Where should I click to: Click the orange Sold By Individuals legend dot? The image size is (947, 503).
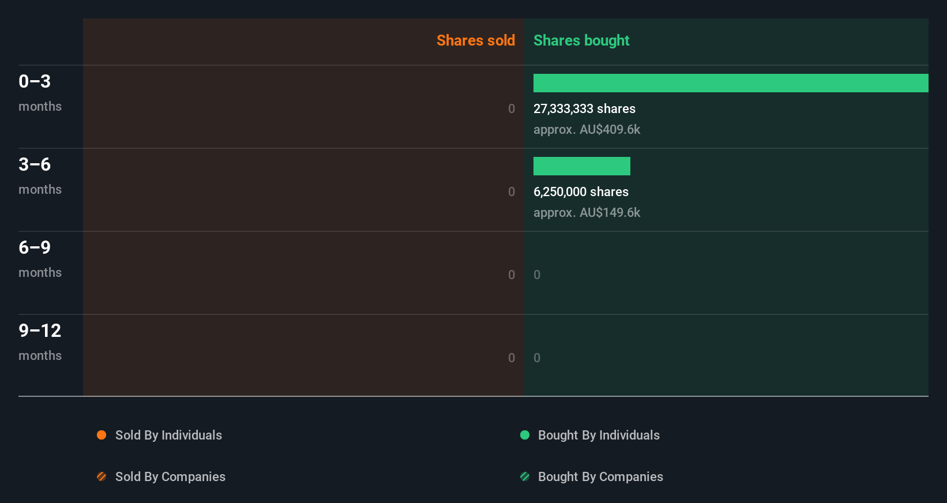pyautogui.click(x=102, y=435)
